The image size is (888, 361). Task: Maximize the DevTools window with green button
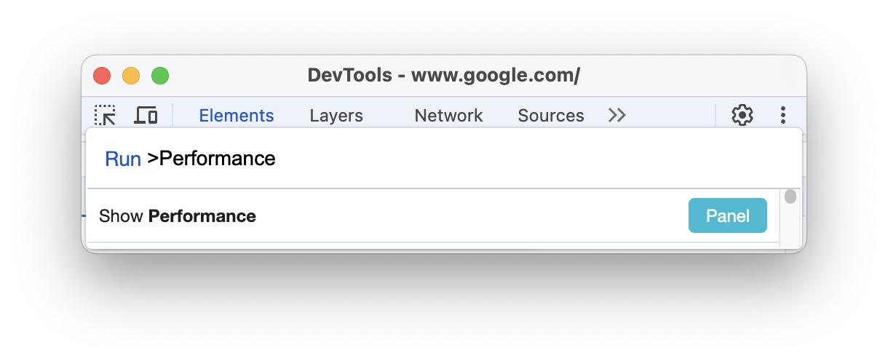pyautogui.click(x=160, y=76)
